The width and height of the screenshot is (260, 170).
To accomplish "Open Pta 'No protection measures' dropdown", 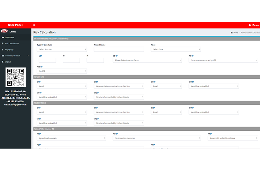I will [157, 138].
